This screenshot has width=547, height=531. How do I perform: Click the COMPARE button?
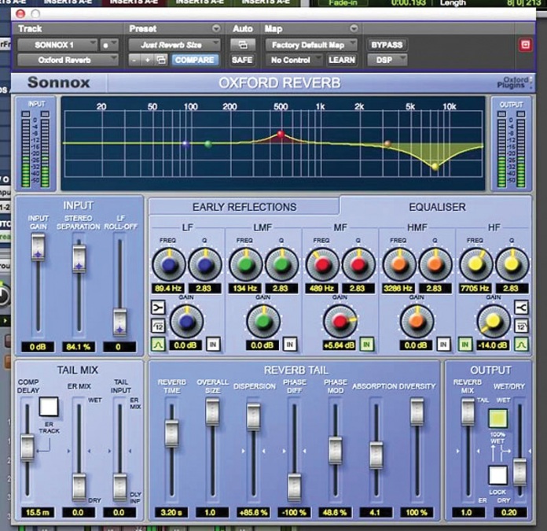[195, 60]
